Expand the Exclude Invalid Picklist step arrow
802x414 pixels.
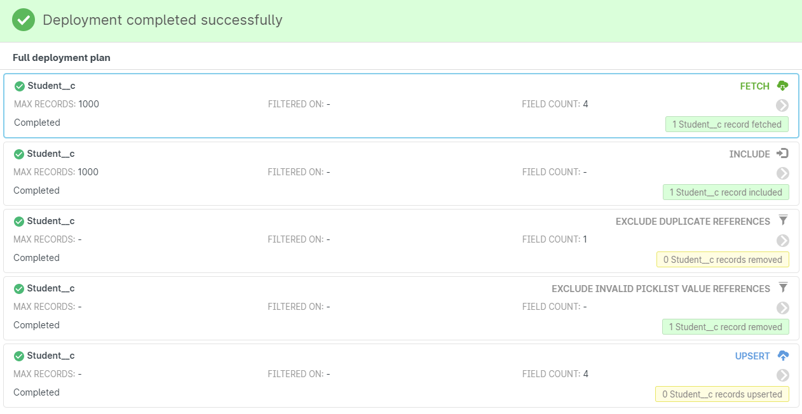[x=782, y=308]
